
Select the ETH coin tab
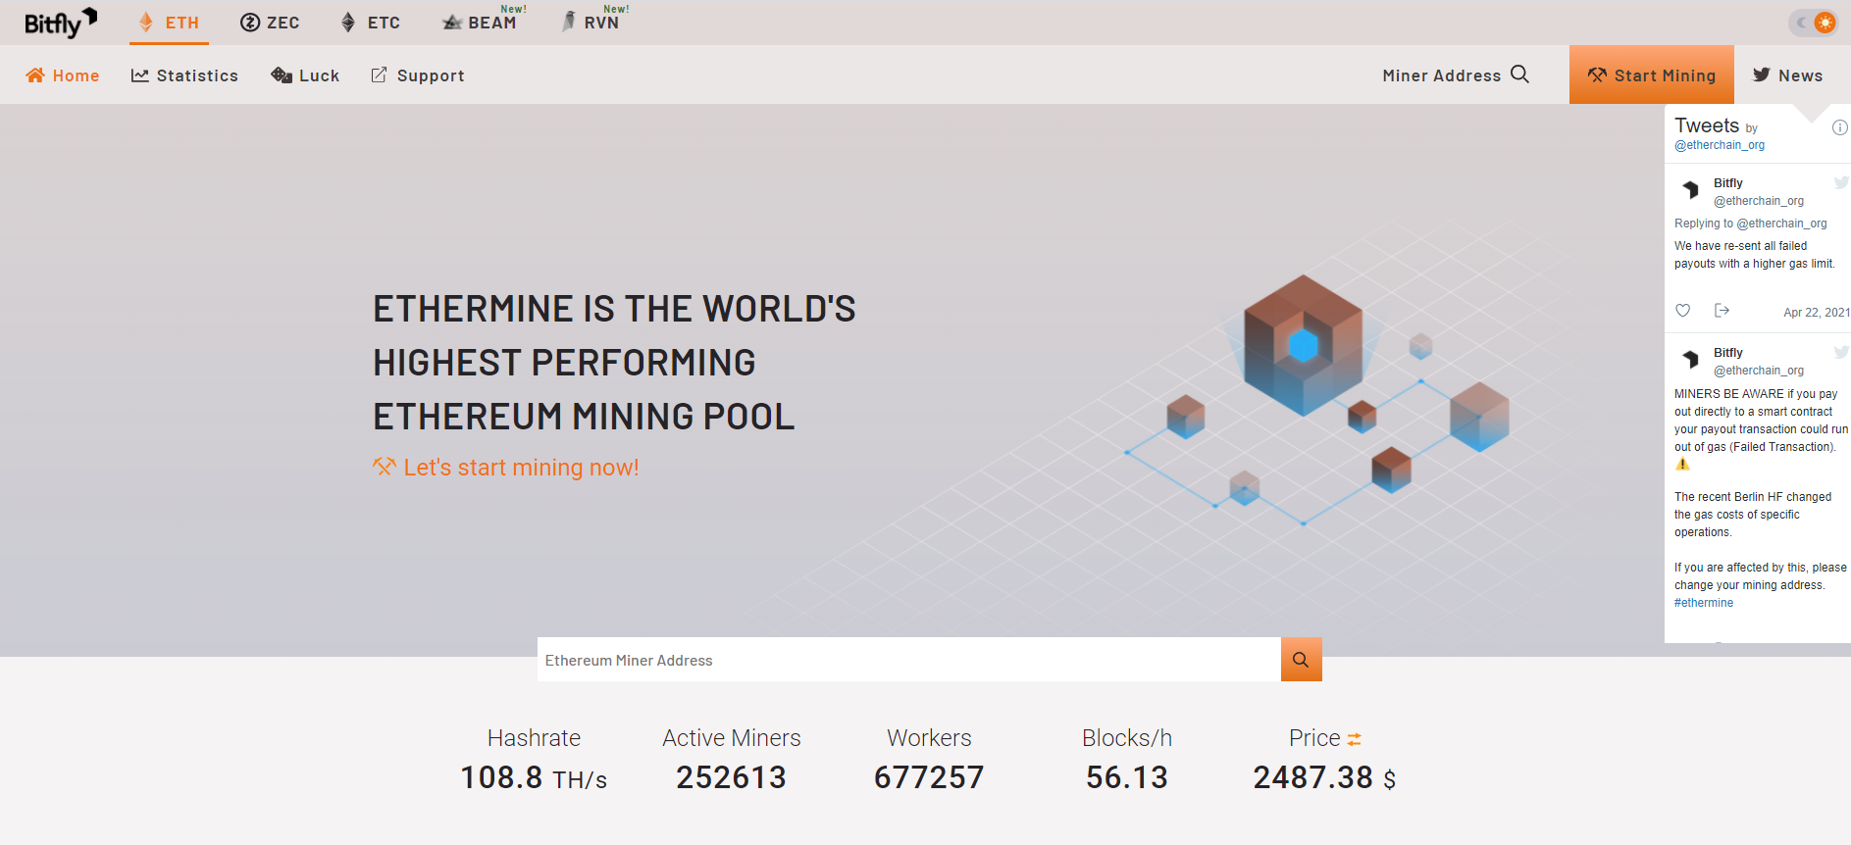(169, 23)
